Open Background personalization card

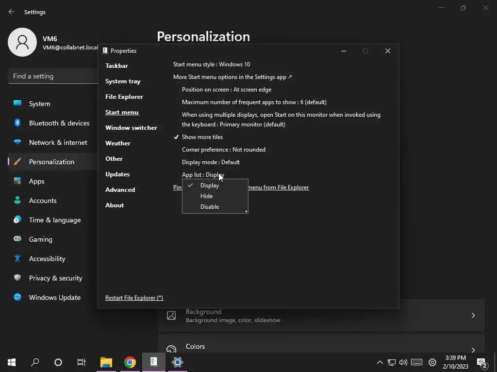[321, 315]
